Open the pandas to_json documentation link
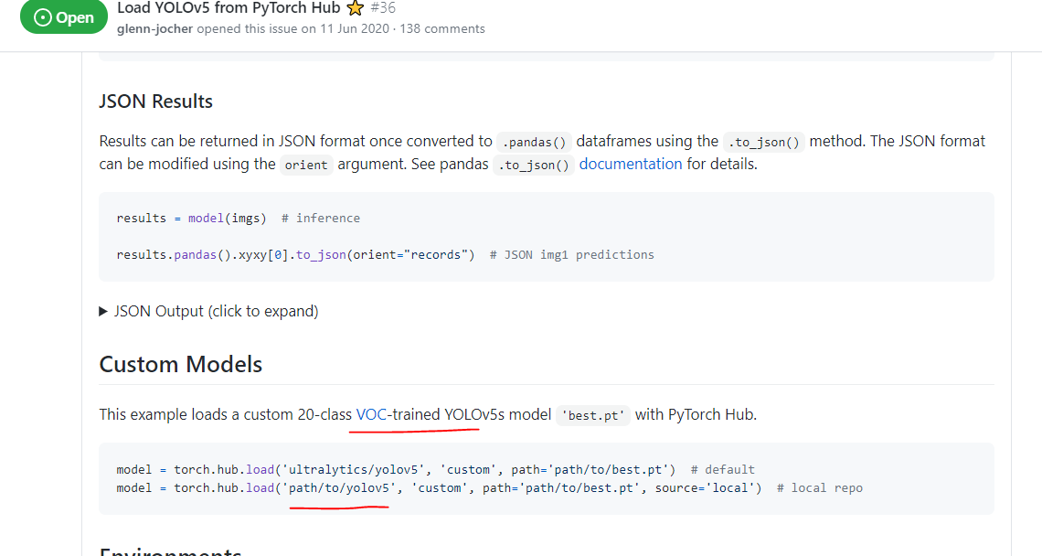This screenshot has width=1042, height=556. coord(631,164)
